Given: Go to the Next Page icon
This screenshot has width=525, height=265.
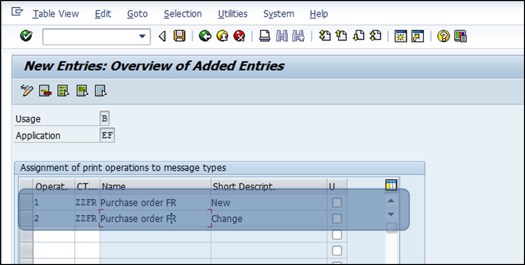Looking at the screenshot, I should coord(358,36).
